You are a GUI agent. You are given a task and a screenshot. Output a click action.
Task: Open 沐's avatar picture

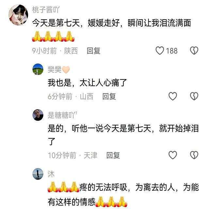(x=38, y=174)
